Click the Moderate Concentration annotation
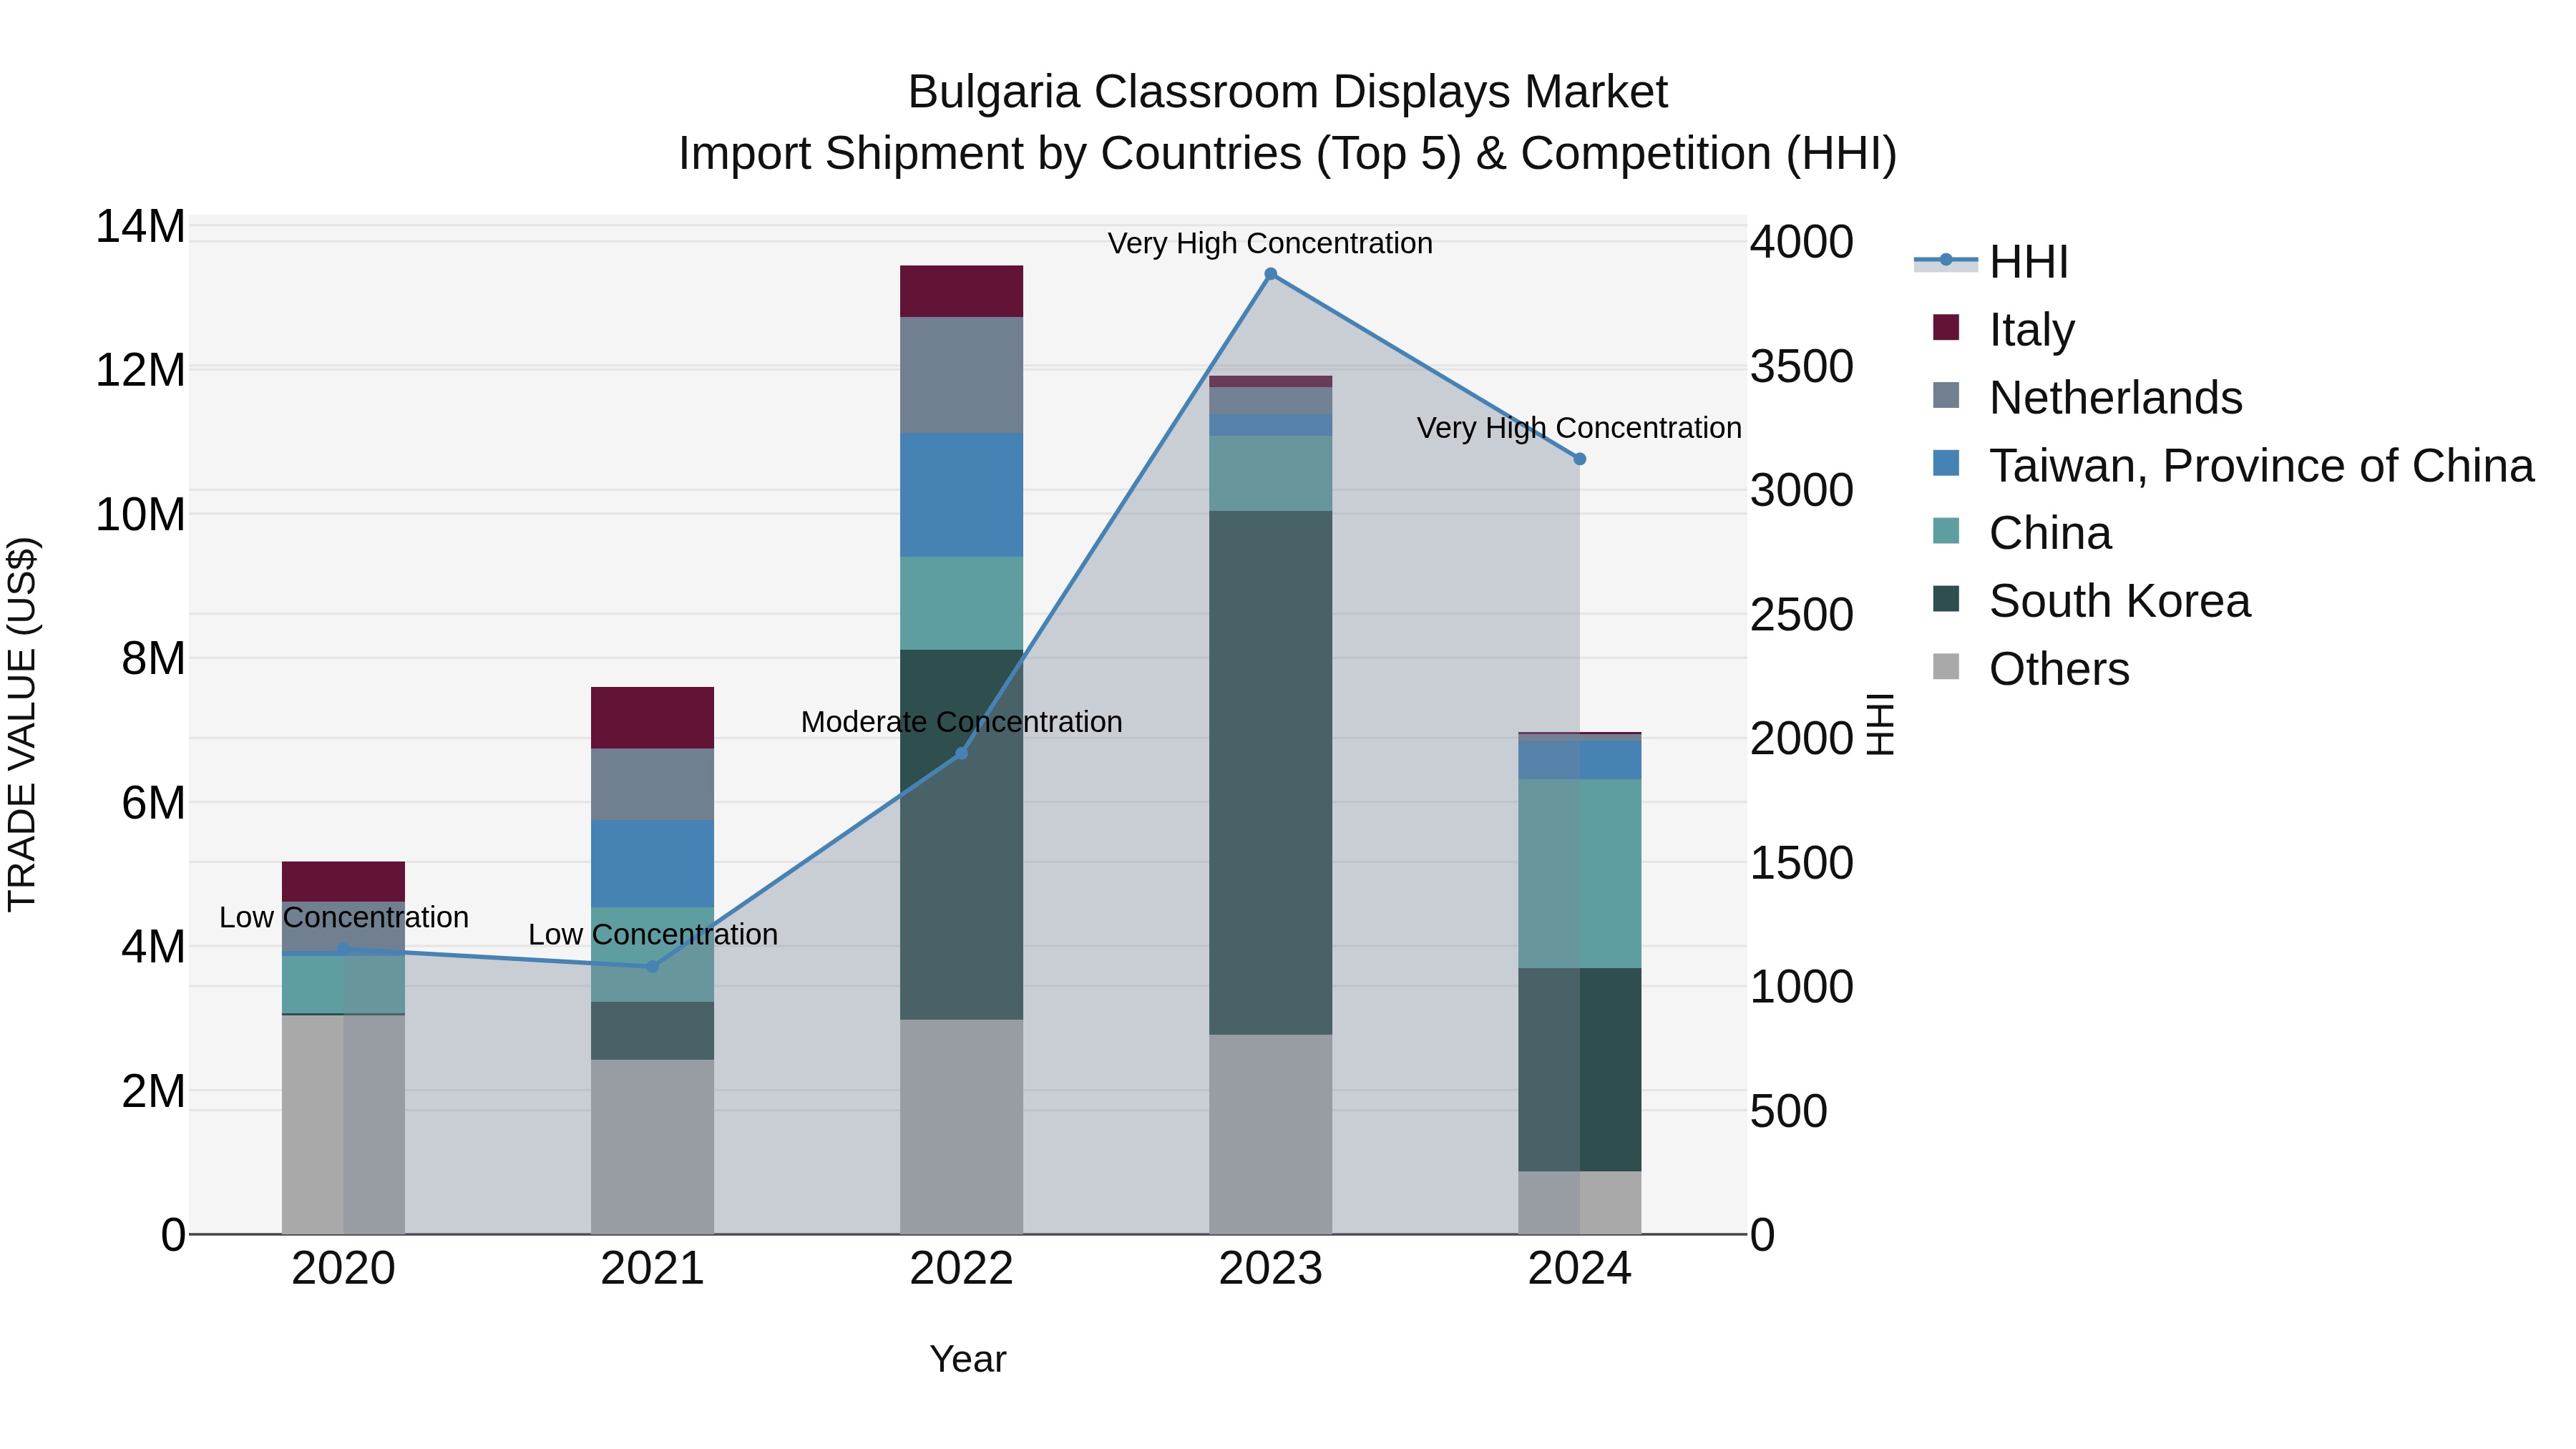Viewport: 2576px width, 1449px height. 962,722
